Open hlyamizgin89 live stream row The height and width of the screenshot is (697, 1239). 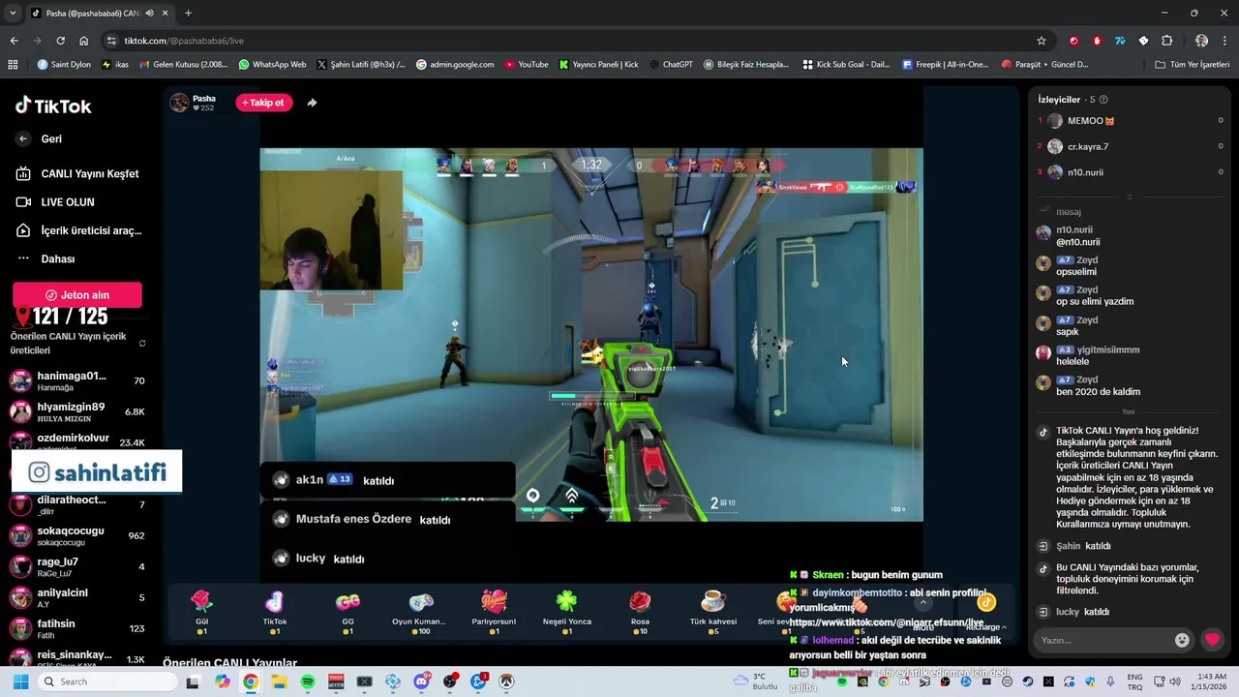(x=77, y=411)
